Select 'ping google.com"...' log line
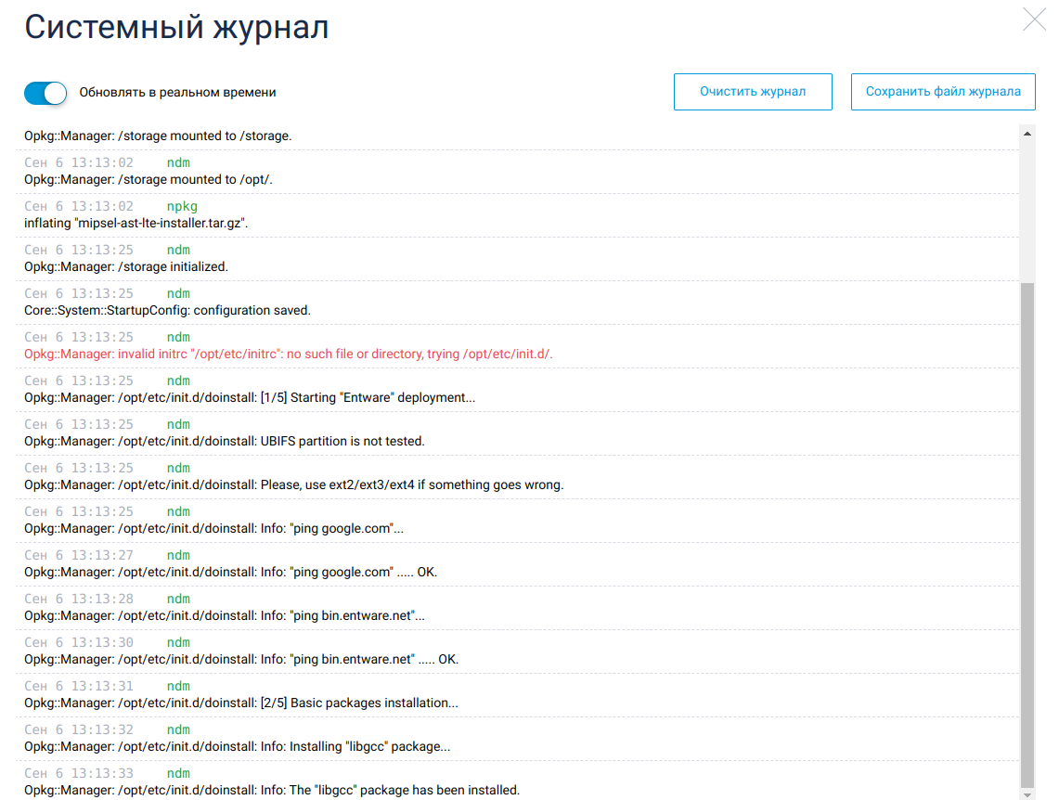Image resolution: width=1059 pixels, height=800 pixels. pos(214,529)
